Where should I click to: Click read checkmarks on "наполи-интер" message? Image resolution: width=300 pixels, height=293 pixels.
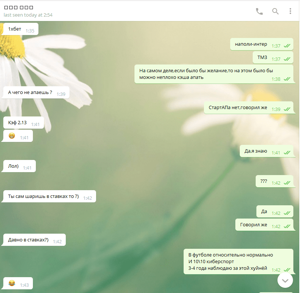click(x=287, y=46)
